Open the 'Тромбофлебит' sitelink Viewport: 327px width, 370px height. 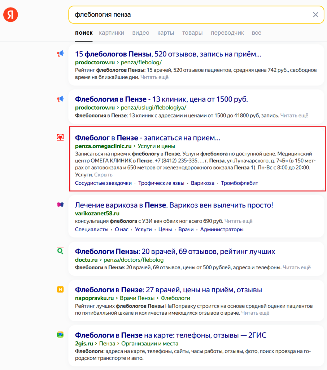tap(240, 183)
